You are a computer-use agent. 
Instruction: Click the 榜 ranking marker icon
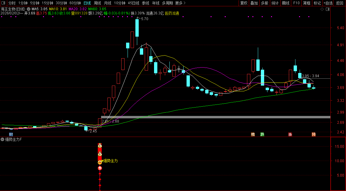(253, 134)
